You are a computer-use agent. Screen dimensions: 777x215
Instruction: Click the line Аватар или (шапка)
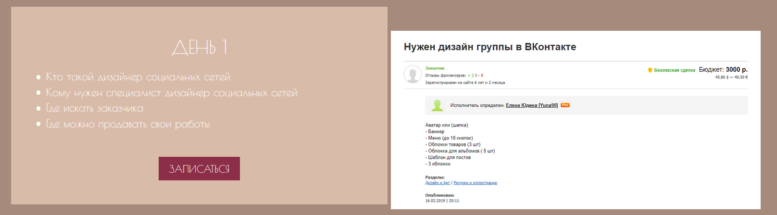pos(447,125)
